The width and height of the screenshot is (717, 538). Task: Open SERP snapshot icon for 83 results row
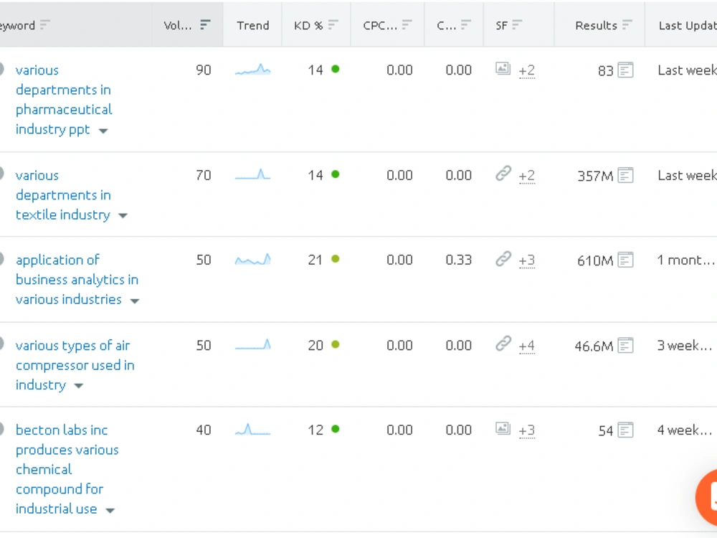(625, 70)
